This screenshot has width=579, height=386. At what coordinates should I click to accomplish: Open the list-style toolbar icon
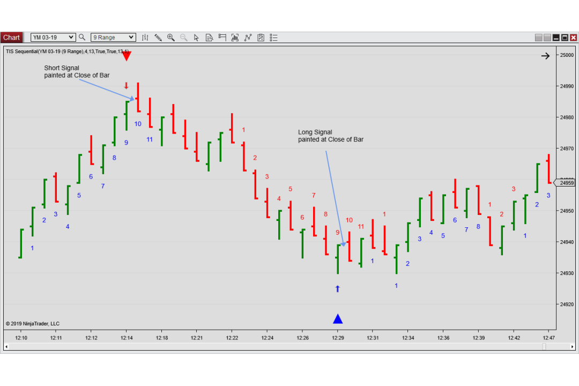pos(273,38)
